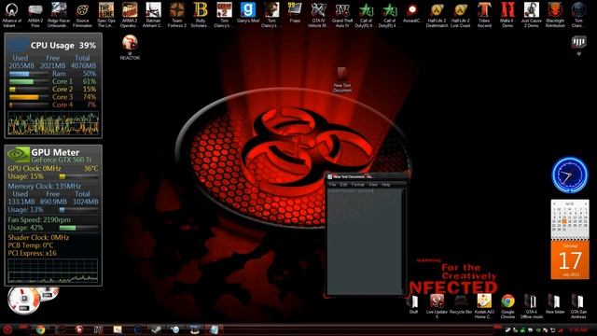Launch ARMA 2 Free shortcut
597x336 pixels.
pyautogui.click(x=35, y=15)
